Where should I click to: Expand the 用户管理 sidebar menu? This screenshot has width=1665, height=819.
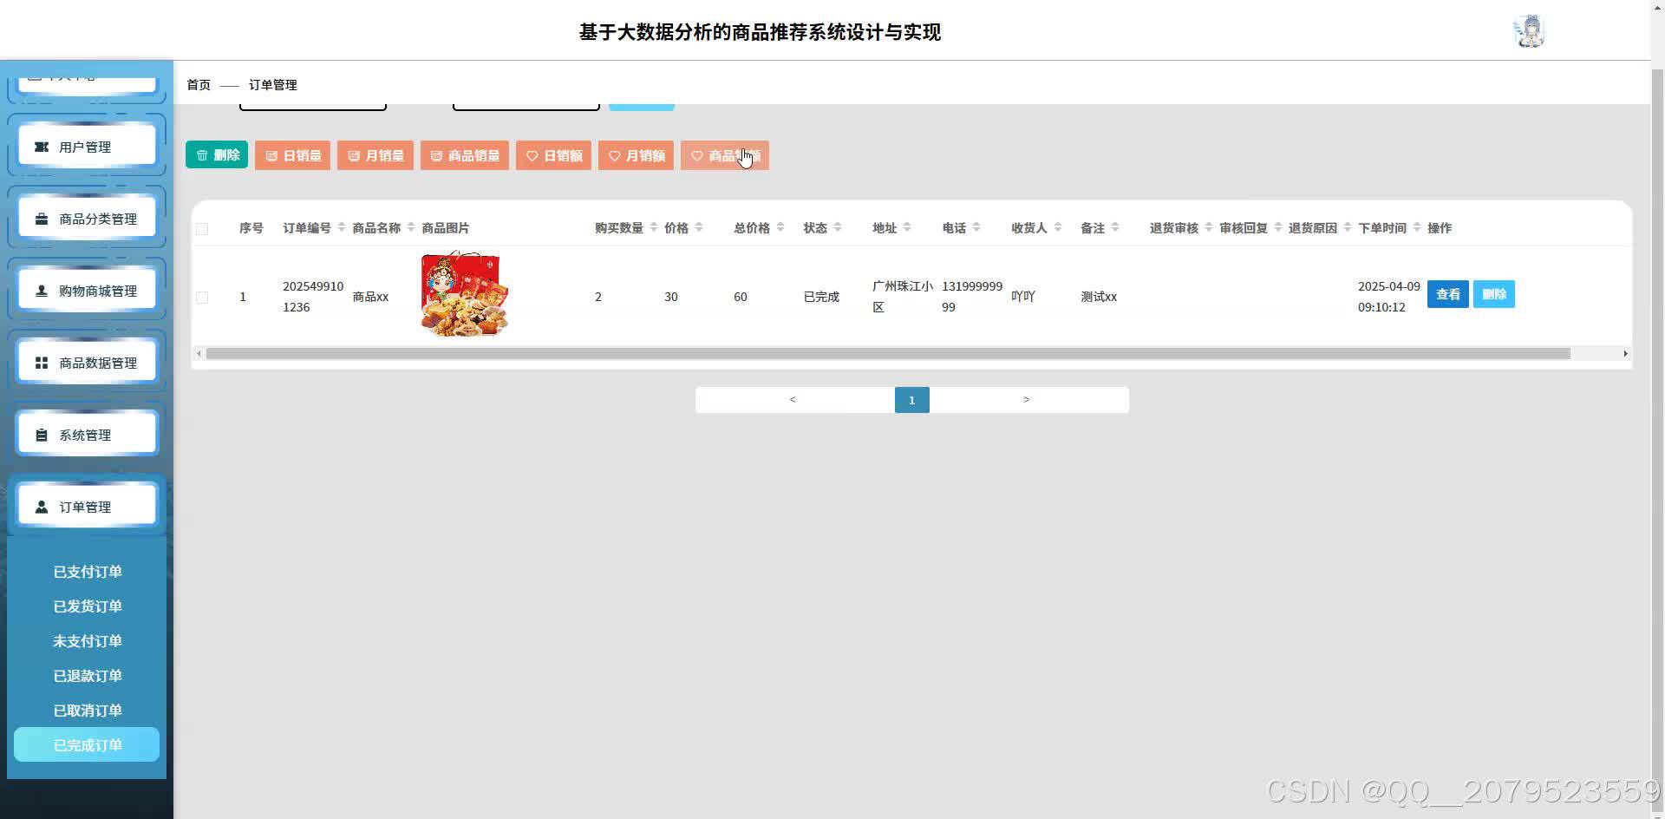click(x=87, y=147)
